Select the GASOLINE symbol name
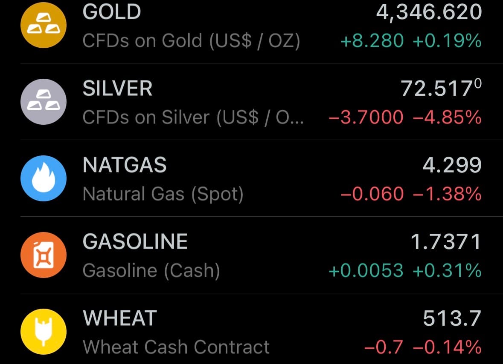This screenshot has height=364, width=503. (135, 242)
